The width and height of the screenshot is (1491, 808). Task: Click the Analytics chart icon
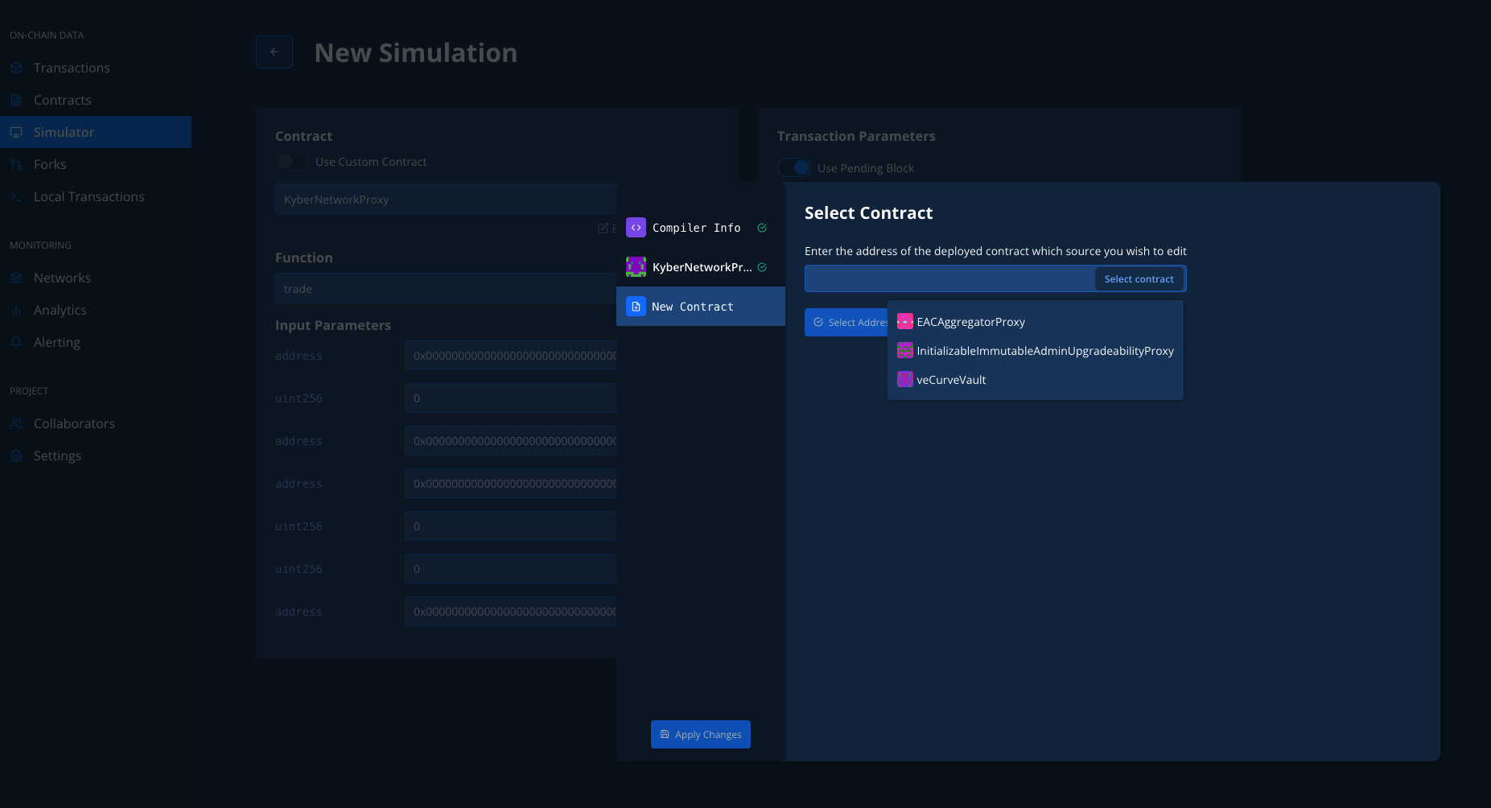[x=16, y=310]
